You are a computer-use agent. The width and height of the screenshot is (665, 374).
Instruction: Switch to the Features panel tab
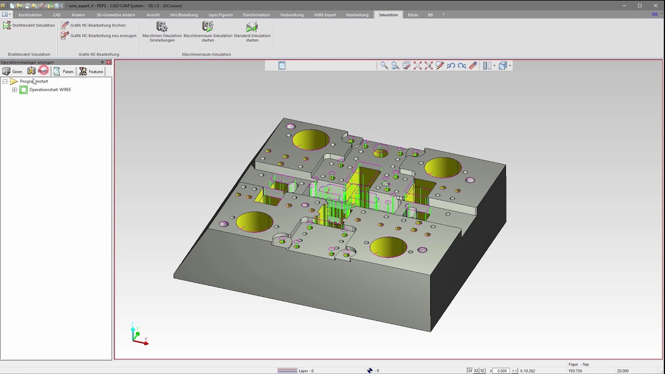point(91,71)
